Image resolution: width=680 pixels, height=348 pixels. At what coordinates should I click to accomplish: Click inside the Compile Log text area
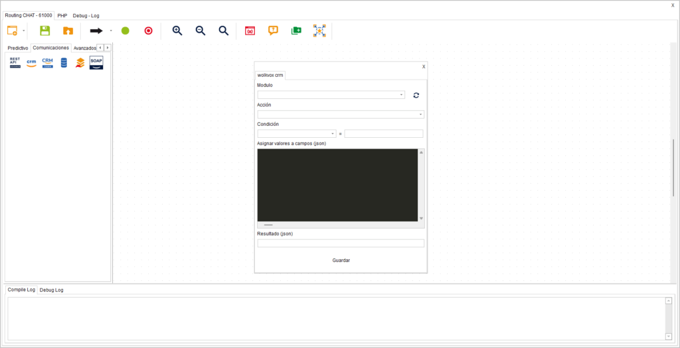(x=336, y=319)
